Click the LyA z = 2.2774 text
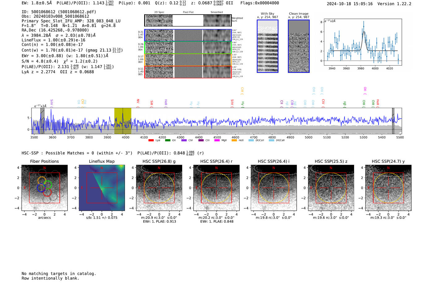Image resolution: width=433 pixels, height=295 pixels. pyautogui.click(x=38, y=72)
